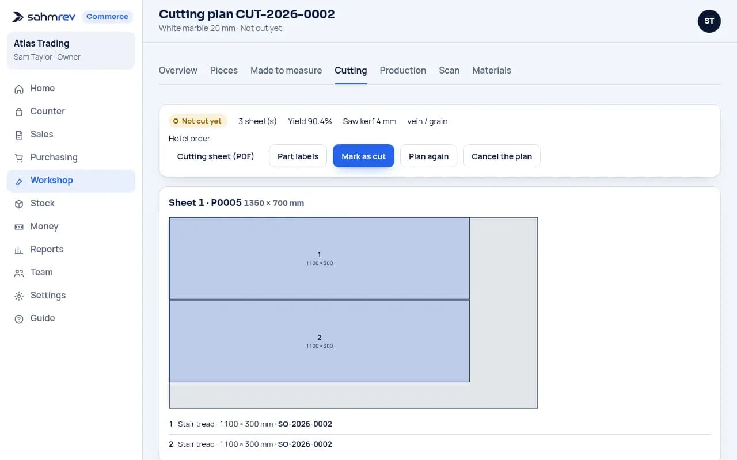Open Sales from the sidebar
This screenshot has width=737, height=460.
pos(71,135)
